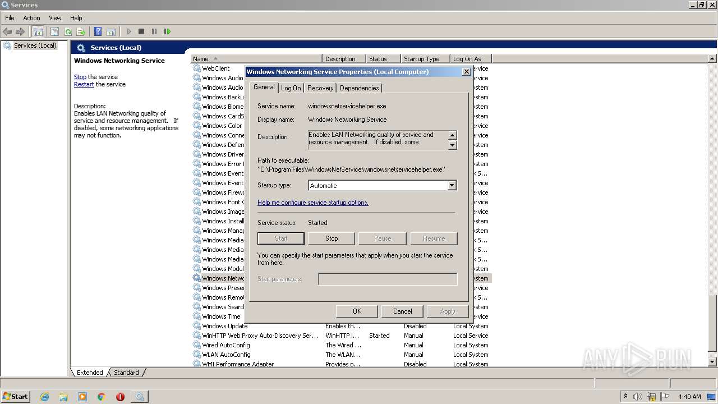This screenshot has width=718, height=404.
Task: Select WMI Performance Adapter service
Action: (x=341, y=364)
